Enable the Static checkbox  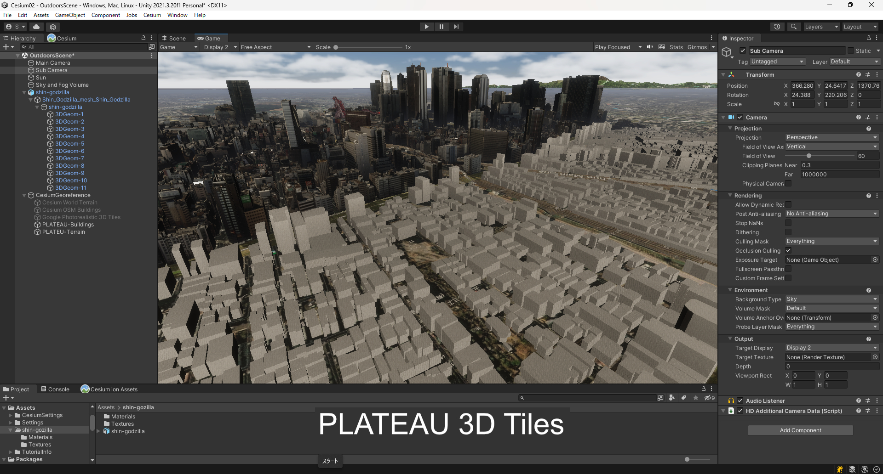point(851,51)
